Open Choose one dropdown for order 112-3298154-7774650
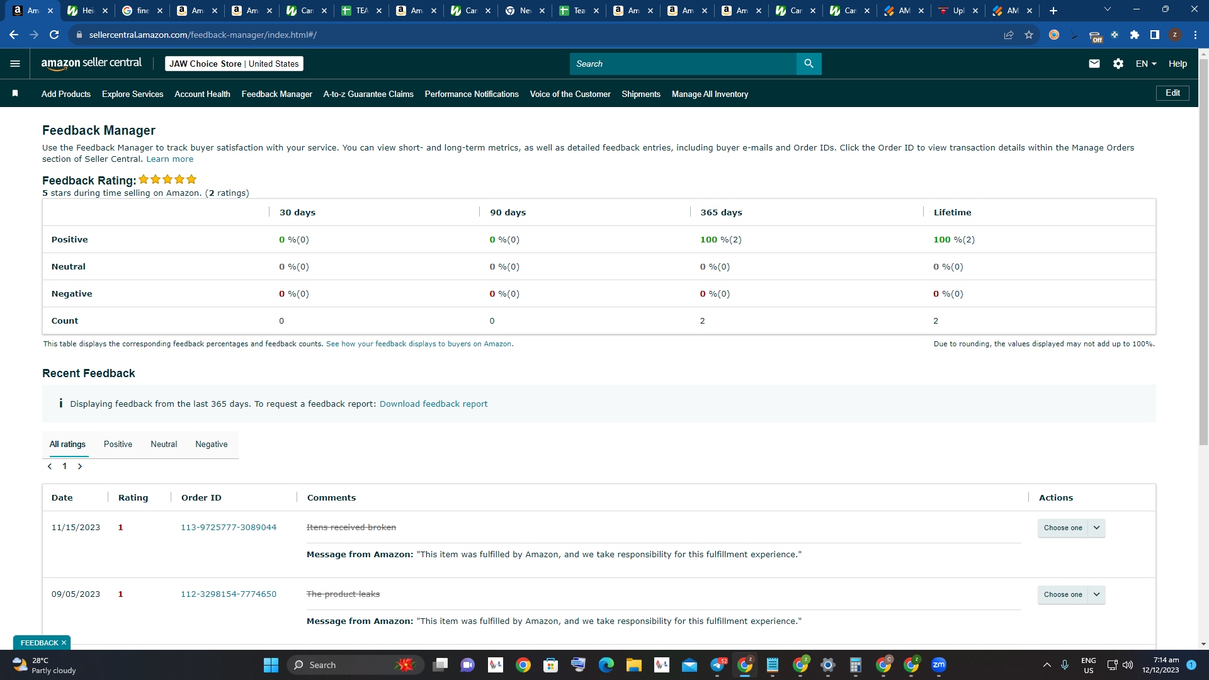Screen dimensions: 1209x680 pos(1071,594)
